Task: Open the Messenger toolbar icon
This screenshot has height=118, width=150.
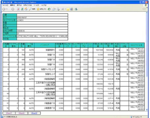Action: coord(76,9)
